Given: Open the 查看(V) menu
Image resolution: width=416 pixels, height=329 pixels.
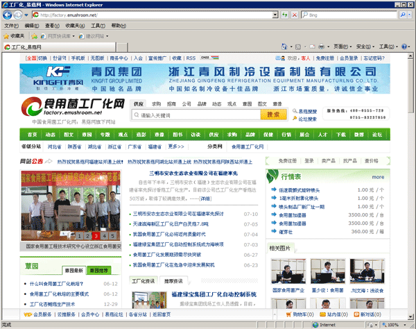Looking at the screenshot, I should (53, 25).
